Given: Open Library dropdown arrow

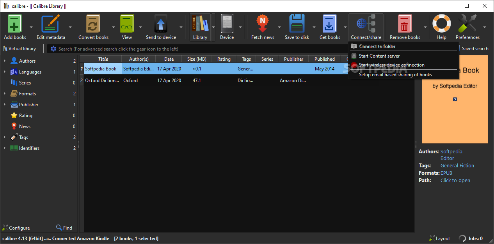Looking at the screenshot, I should coord(213,27).
